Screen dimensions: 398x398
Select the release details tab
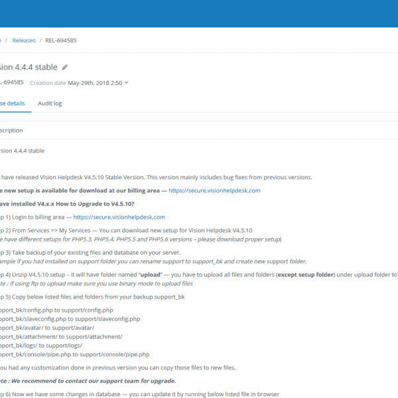tap(13, 103)
